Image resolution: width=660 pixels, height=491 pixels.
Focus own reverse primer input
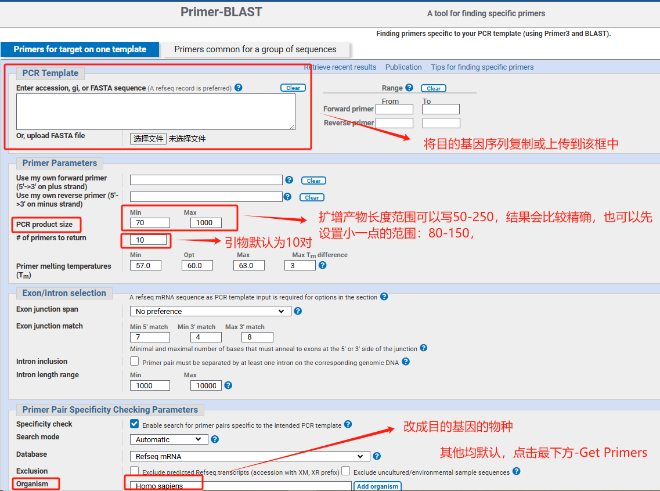[x=206, y=197]
